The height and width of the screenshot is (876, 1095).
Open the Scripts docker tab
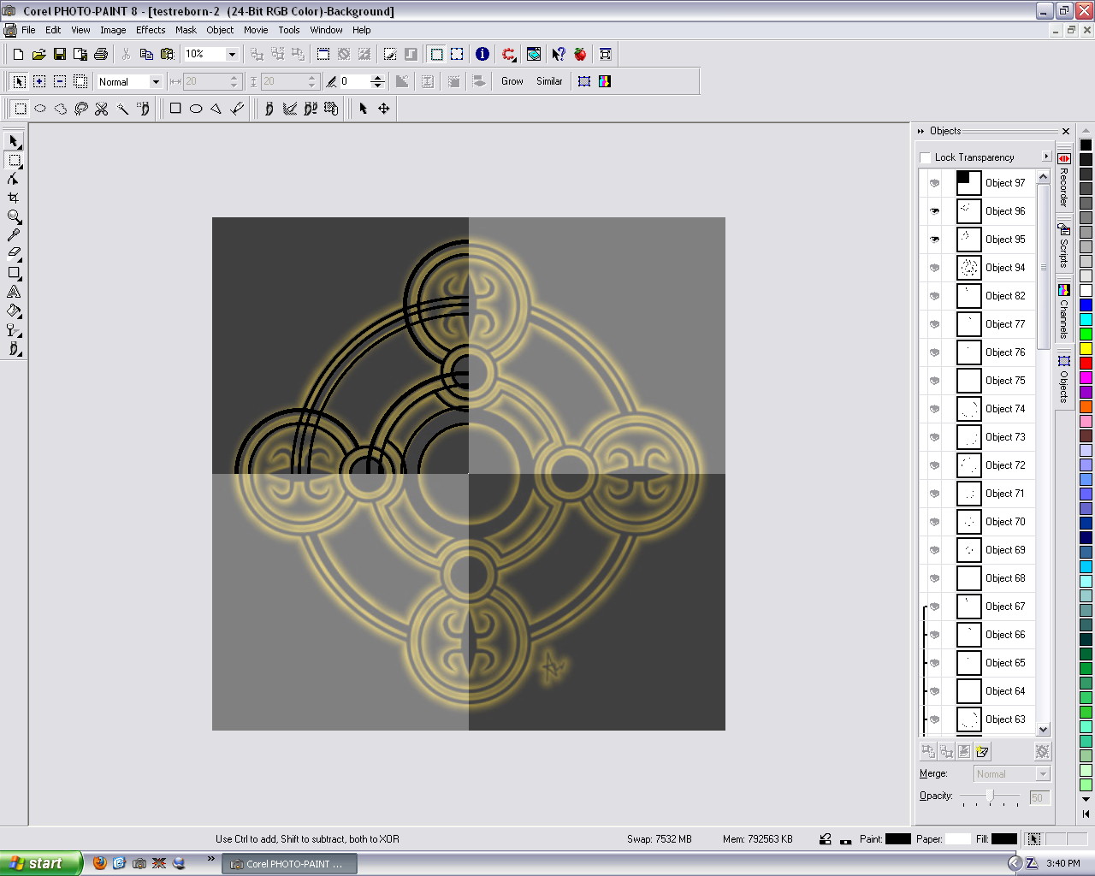coord(1063,246)
